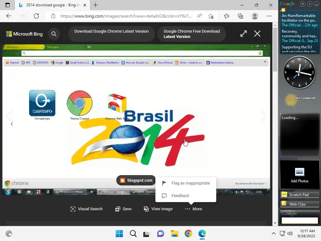
Task: Click the weather Not Connected gadget
Action: click(300, 99)
